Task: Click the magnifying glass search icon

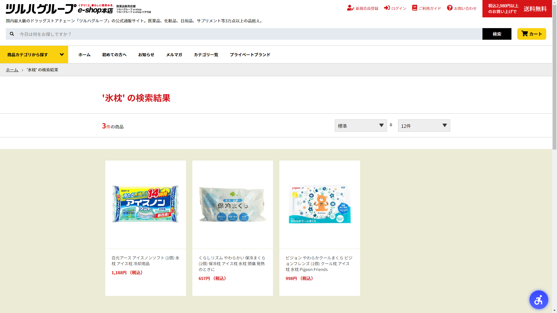Action: [12, 34]
